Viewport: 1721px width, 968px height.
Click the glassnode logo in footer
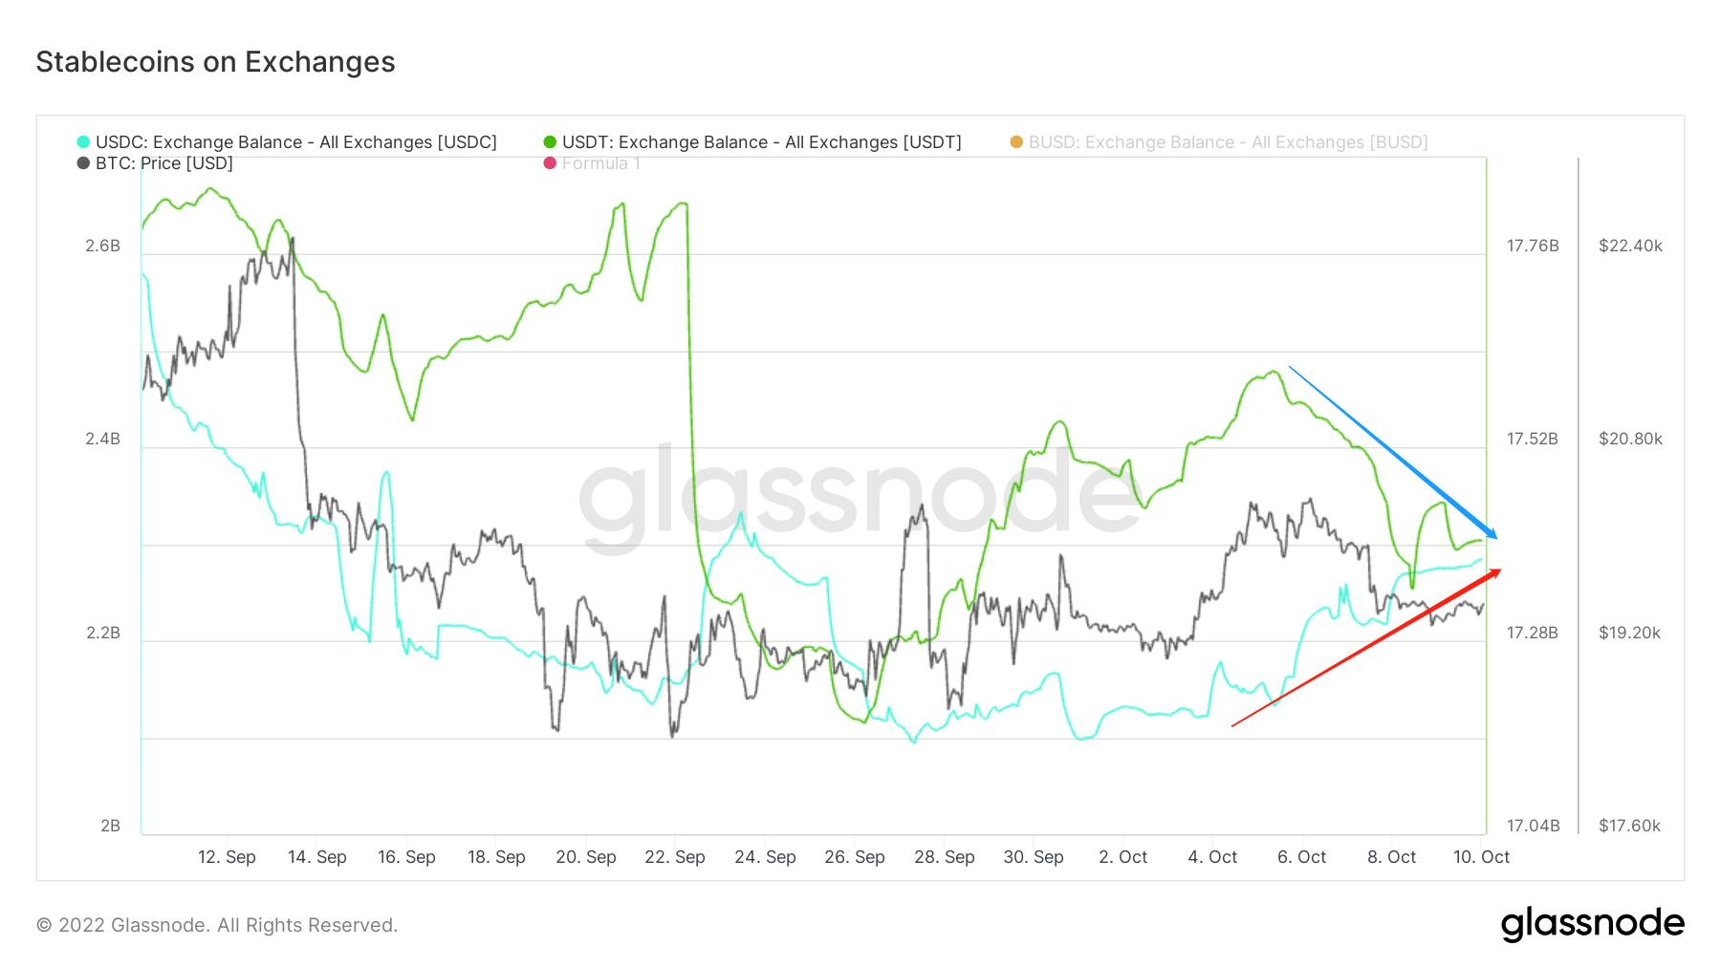[1592, 924]
